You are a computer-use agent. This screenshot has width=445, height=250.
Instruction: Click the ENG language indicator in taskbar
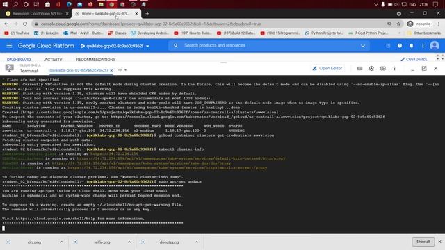coord(412,4)
